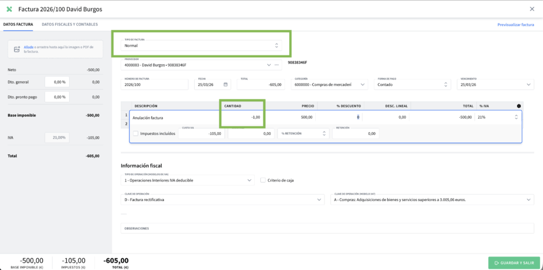Expand the Categoría dropdown
The width and height of the screenshot is (543, 270).
(331, 84)
